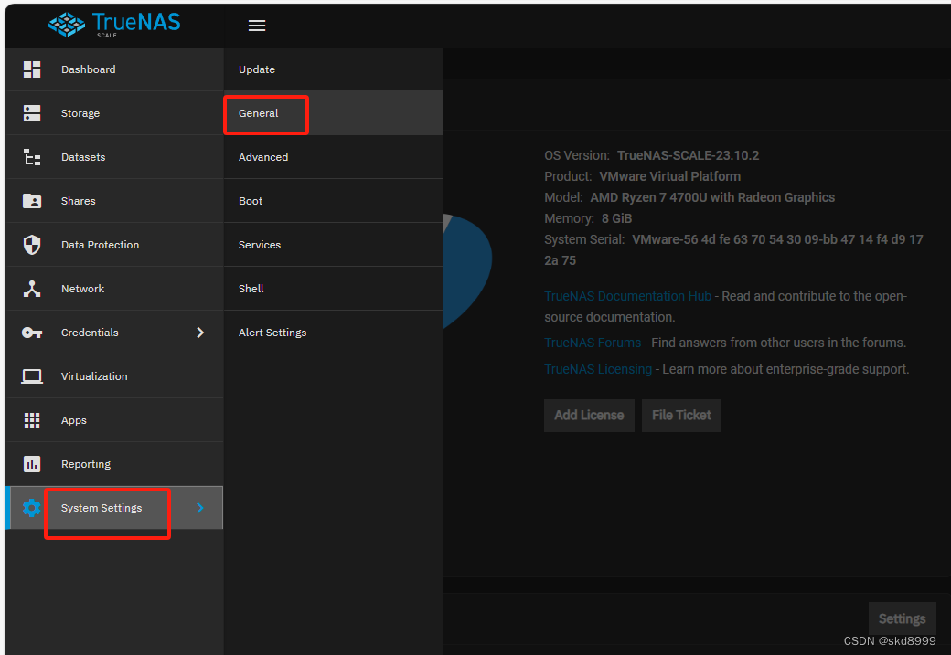
Task: Open the Credentials menu item
Action: [x=114, y=333]
